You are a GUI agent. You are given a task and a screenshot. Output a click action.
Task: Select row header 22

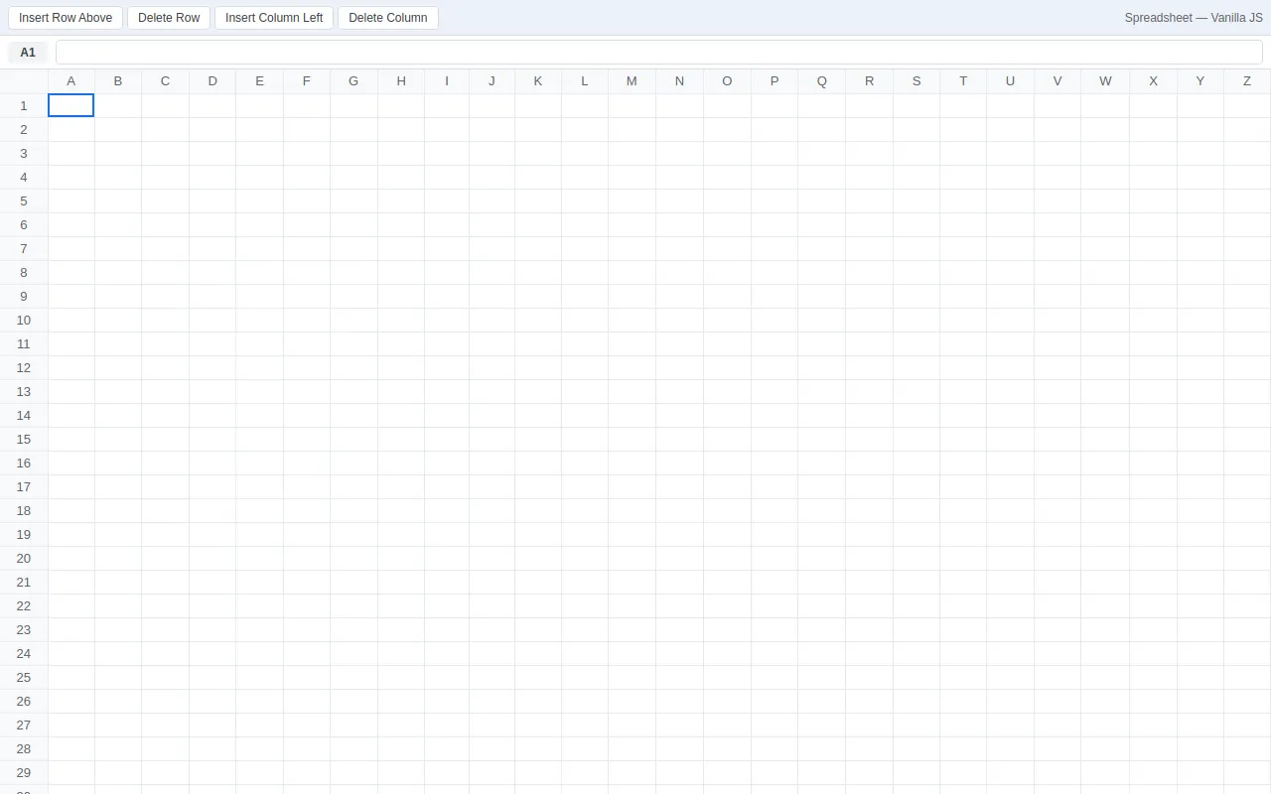tap(24, 605)
